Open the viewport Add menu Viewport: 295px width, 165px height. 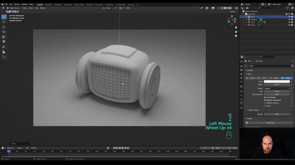(36, 8)
